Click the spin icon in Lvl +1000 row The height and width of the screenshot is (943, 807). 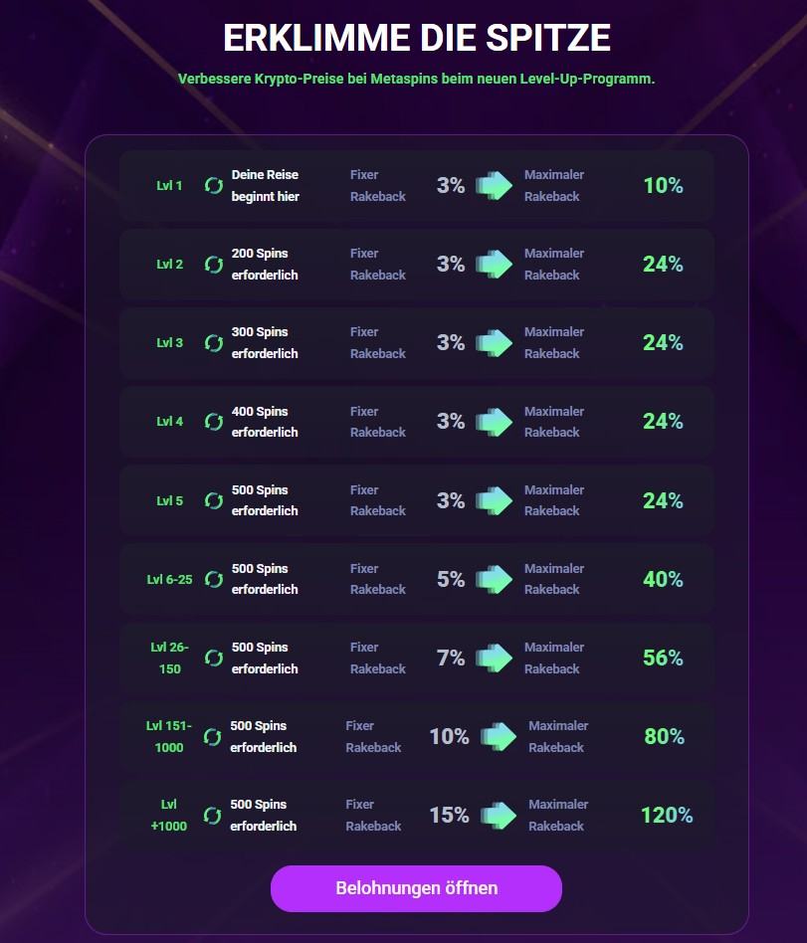pyautogui.click(x=212, y=816)
